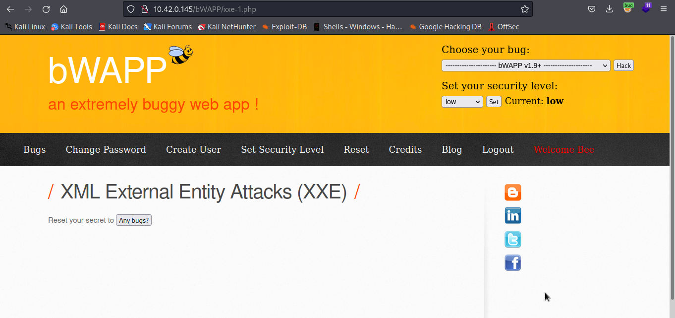Click the Reset menu item

356,150
